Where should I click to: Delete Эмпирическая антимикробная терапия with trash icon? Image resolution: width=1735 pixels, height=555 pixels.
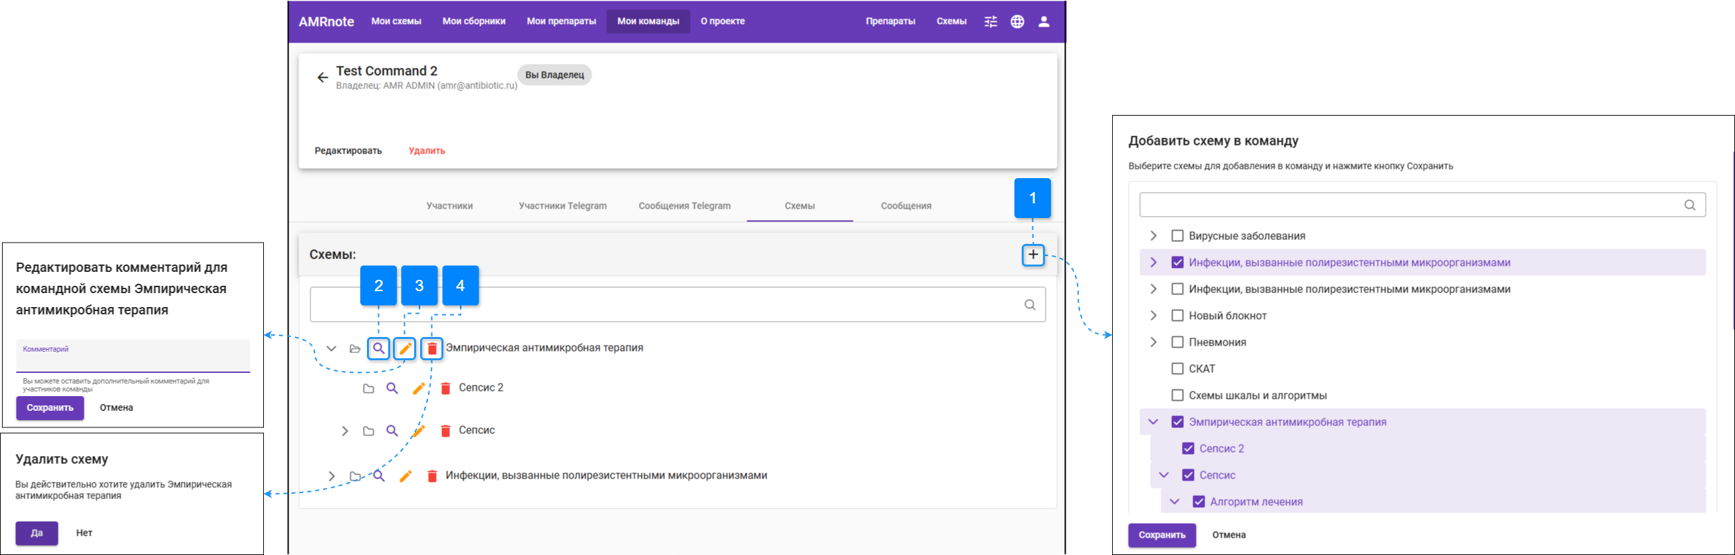(x=431, y=348)
